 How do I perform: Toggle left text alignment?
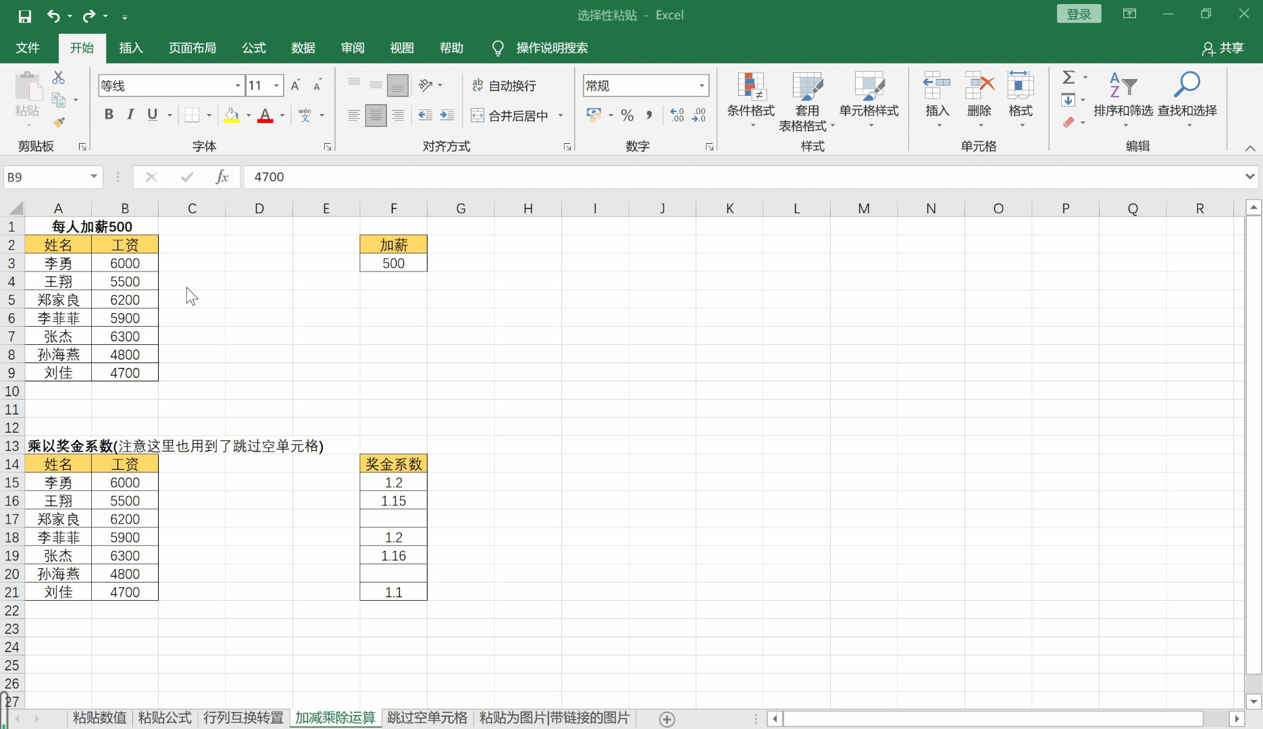[x=354, y=115]
